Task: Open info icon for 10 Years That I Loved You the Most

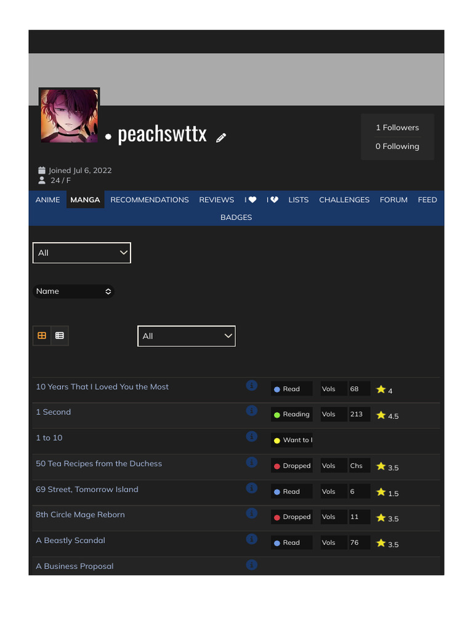Action: coord(251,385)
